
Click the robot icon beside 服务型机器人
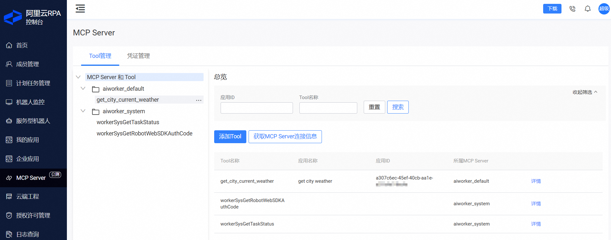tap(9, 121)
